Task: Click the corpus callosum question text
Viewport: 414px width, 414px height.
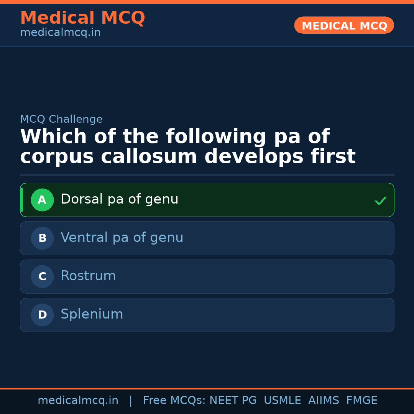Action: pos(188,146)
